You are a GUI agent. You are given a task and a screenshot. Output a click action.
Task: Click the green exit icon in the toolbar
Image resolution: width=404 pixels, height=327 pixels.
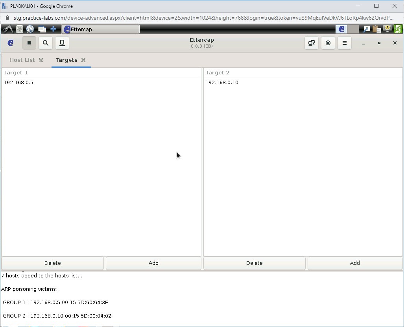point(398,29)
